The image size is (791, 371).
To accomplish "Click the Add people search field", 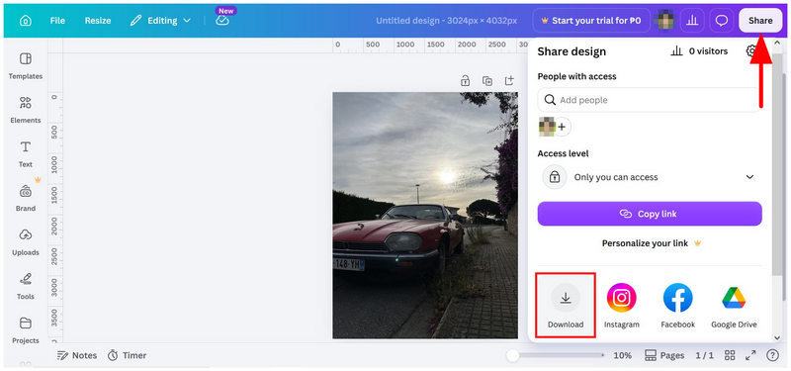I will pos(650,100).
